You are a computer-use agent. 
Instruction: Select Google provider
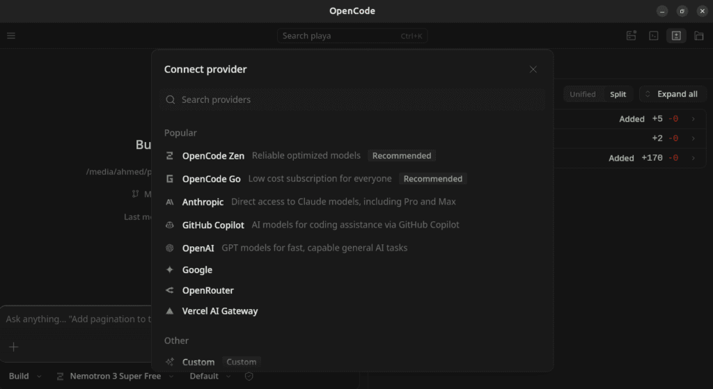352,270
